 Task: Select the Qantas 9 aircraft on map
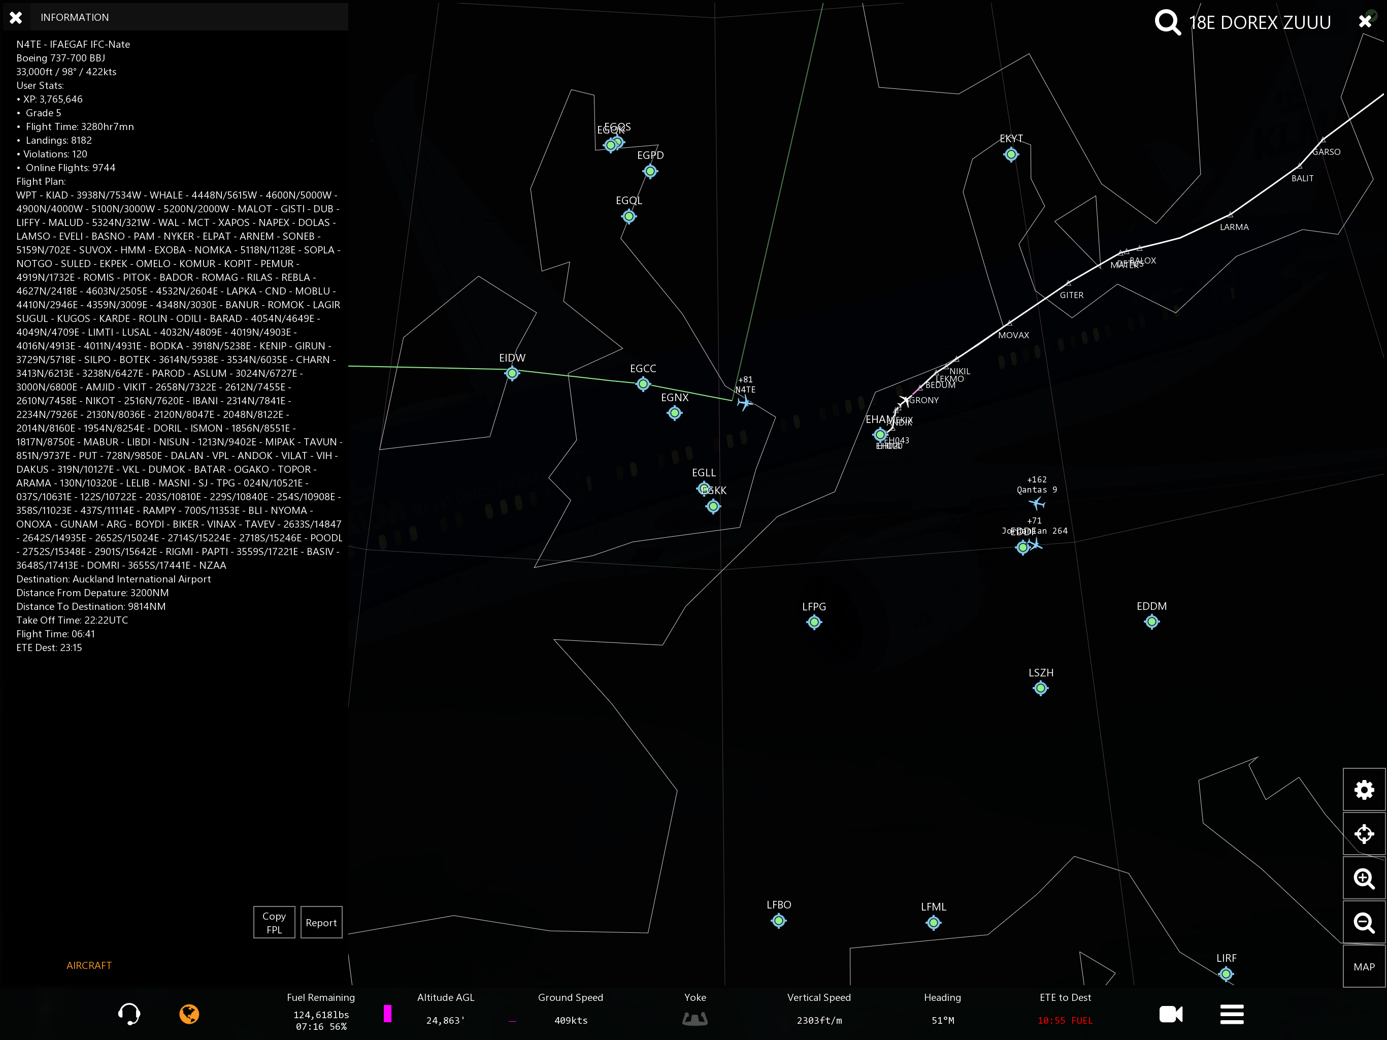click(1037, 503)
